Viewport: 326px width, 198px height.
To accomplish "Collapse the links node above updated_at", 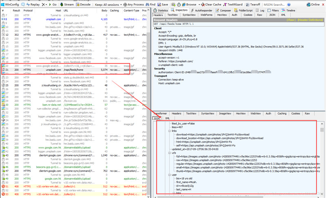I will (x=170, y=131).
